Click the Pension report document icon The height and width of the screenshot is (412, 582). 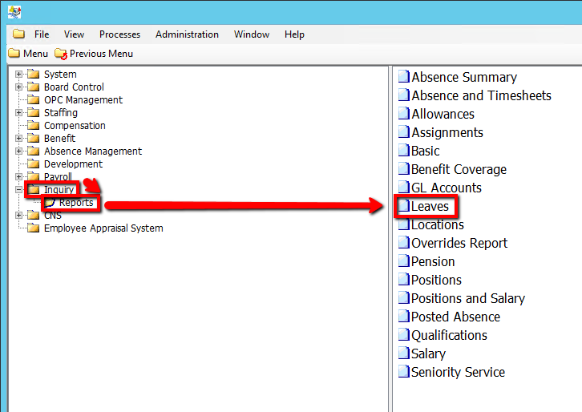point(404,262)
